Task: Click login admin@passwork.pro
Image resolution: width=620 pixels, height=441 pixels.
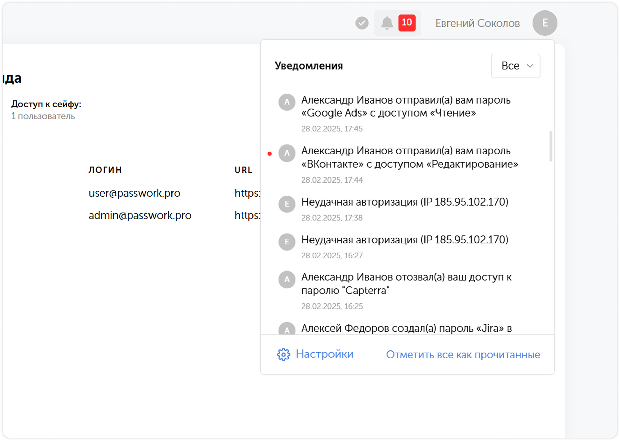Action: [140, 215]
